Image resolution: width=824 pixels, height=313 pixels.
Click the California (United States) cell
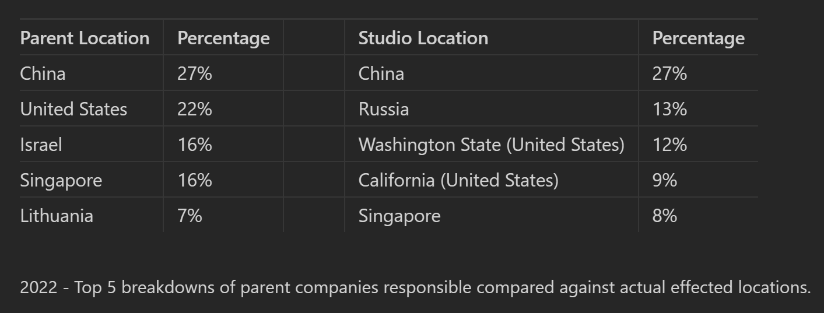(458, 180)
